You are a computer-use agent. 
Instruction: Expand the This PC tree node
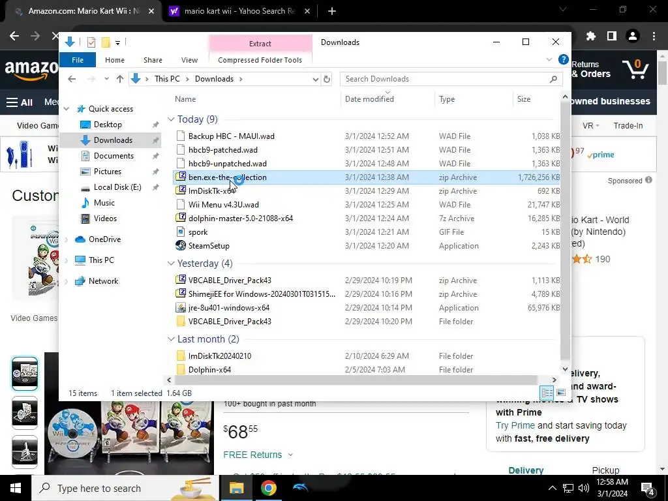click(67, 260)
